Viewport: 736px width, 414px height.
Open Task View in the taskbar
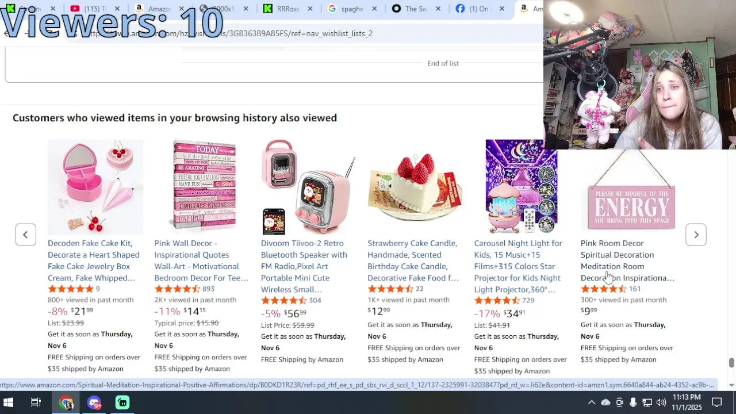(x=36, y=402)
